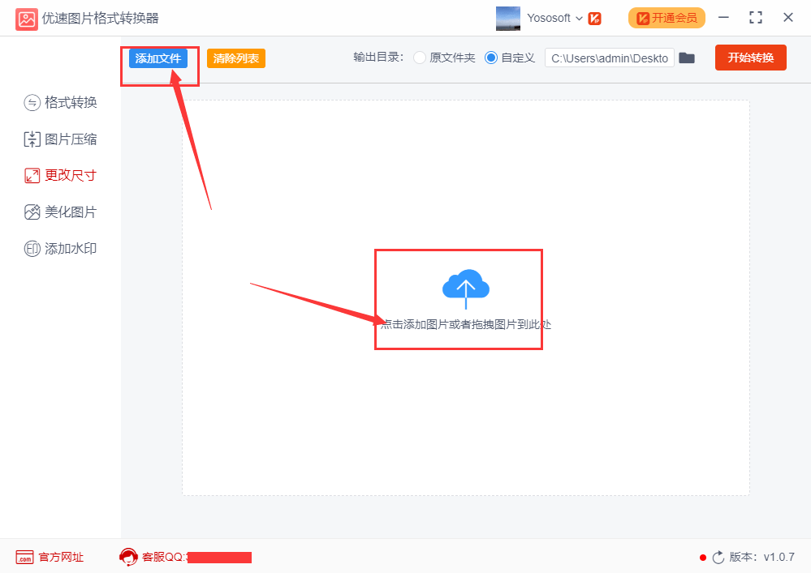The height and width of the screenshot is (573, 811).
Task: Open the 美化图片 beautify image tool
Action: pyautogui.click(x=60, y=212)
